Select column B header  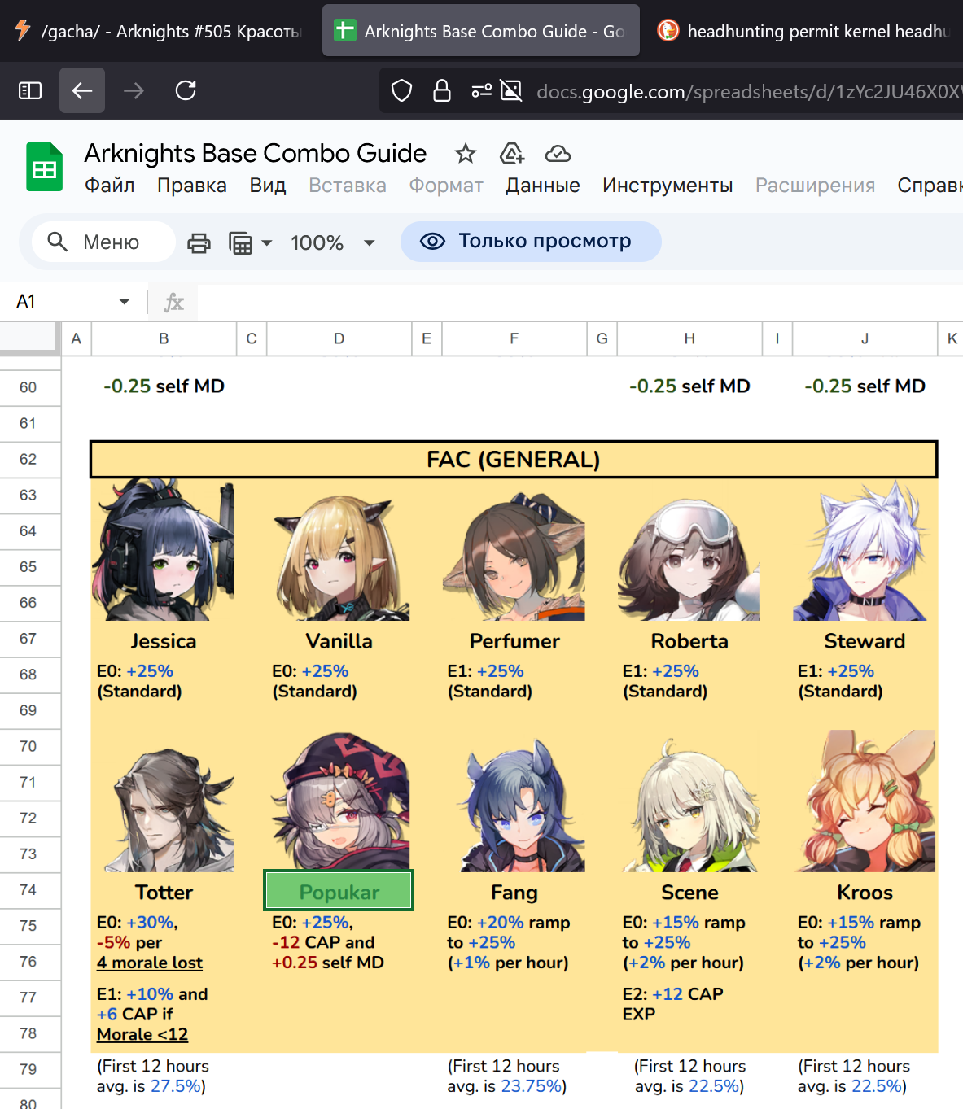[x=164, y=338]
